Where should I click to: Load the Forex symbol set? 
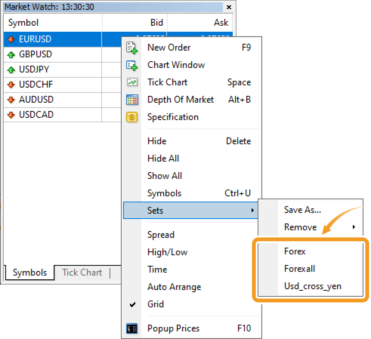311,251
